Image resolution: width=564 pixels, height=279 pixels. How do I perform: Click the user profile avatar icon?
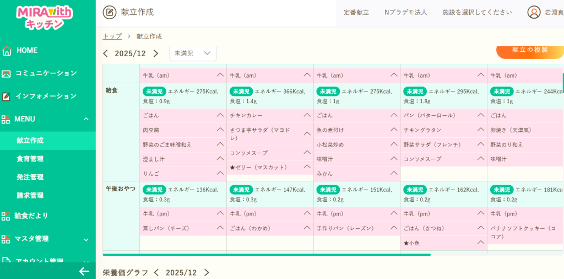click(x=534, y=12)
